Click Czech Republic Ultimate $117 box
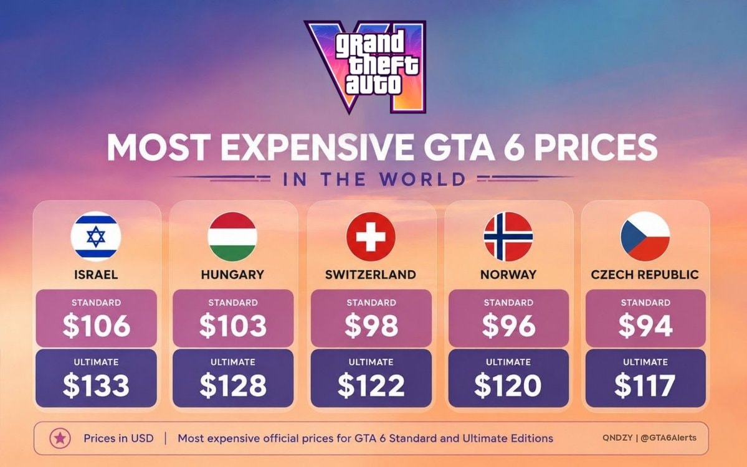 pyautogui.click(x=645, y=378)
